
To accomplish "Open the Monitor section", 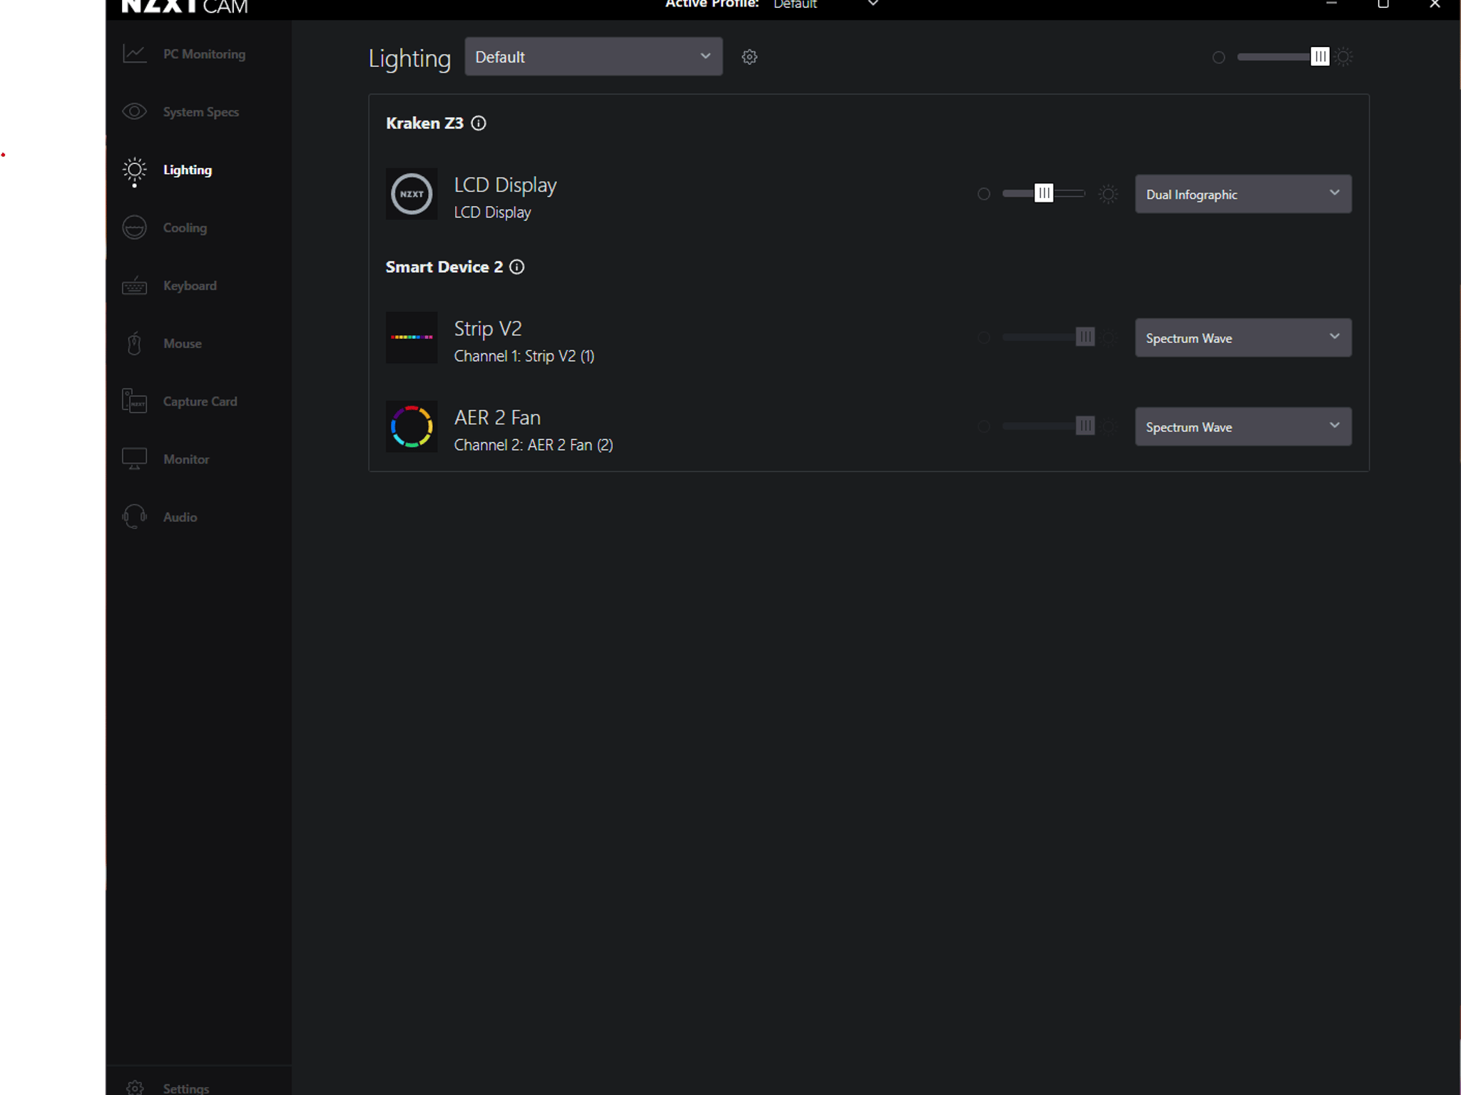I will point(186,460).
